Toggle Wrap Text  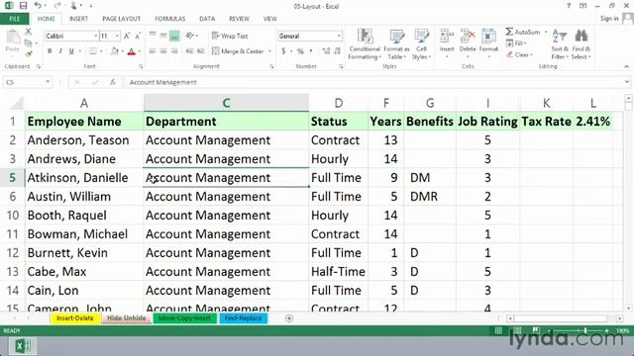click(230, 36)
